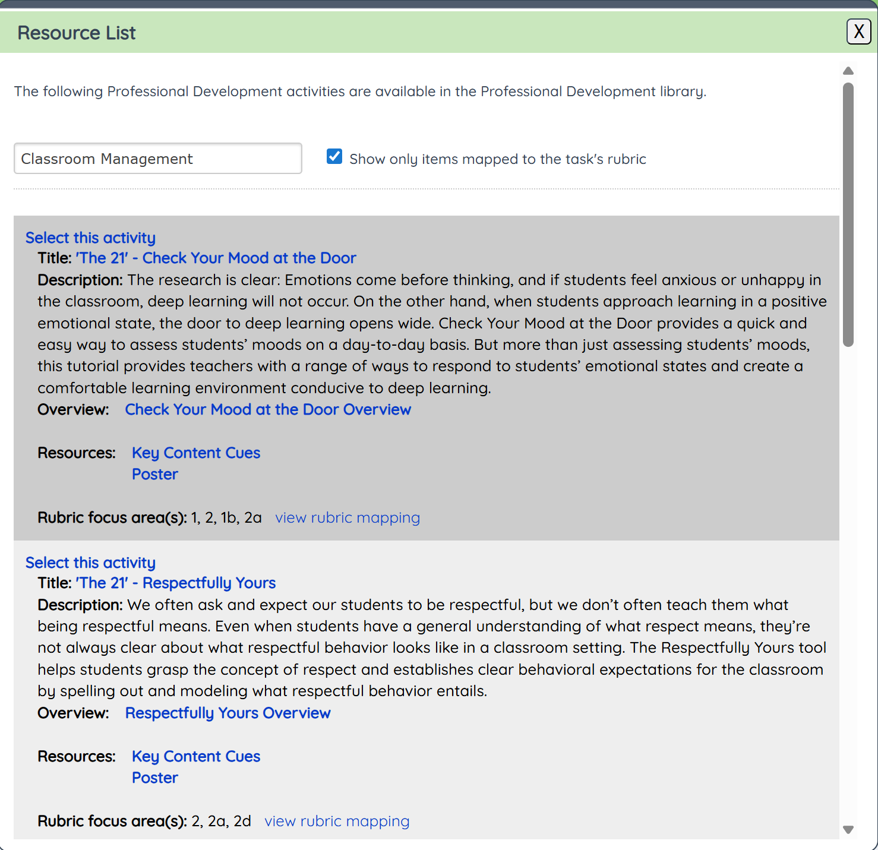This screenshot has width=878, height=850.
Task: Open Key Content Cues for Check Your Mood
Action: [x=196, y=453]
